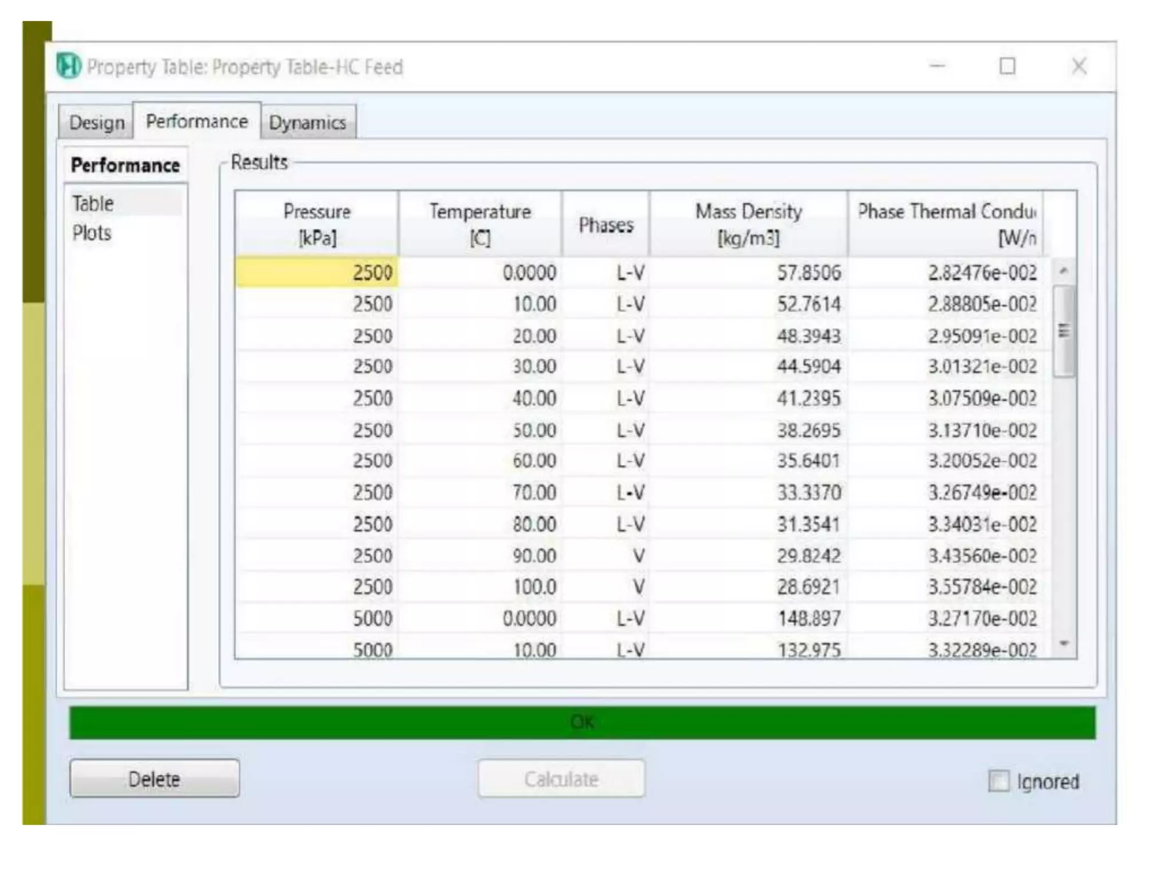The width and height of the screenshot is (1173, 880).
Task: Switch to the Design tab
Action: [96, 123]
